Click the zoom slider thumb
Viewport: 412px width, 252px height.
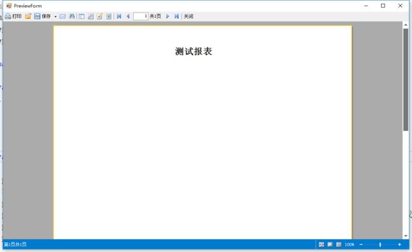tap(380, 244)
